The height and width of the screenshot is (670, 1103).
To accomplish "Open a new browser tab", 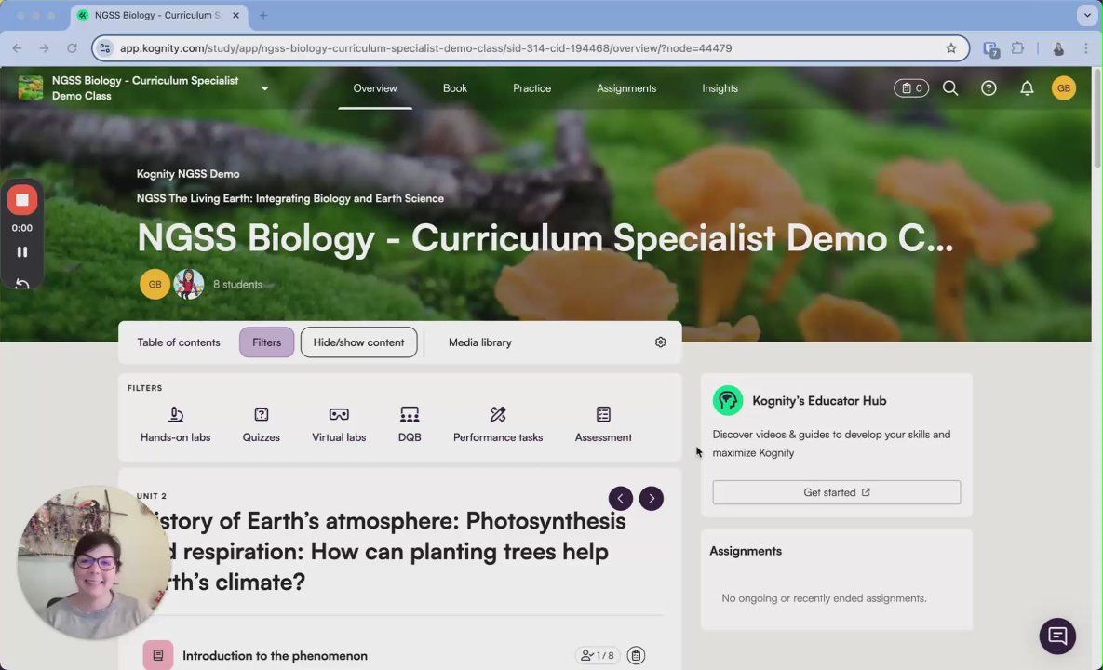I will tap(263, 15).
